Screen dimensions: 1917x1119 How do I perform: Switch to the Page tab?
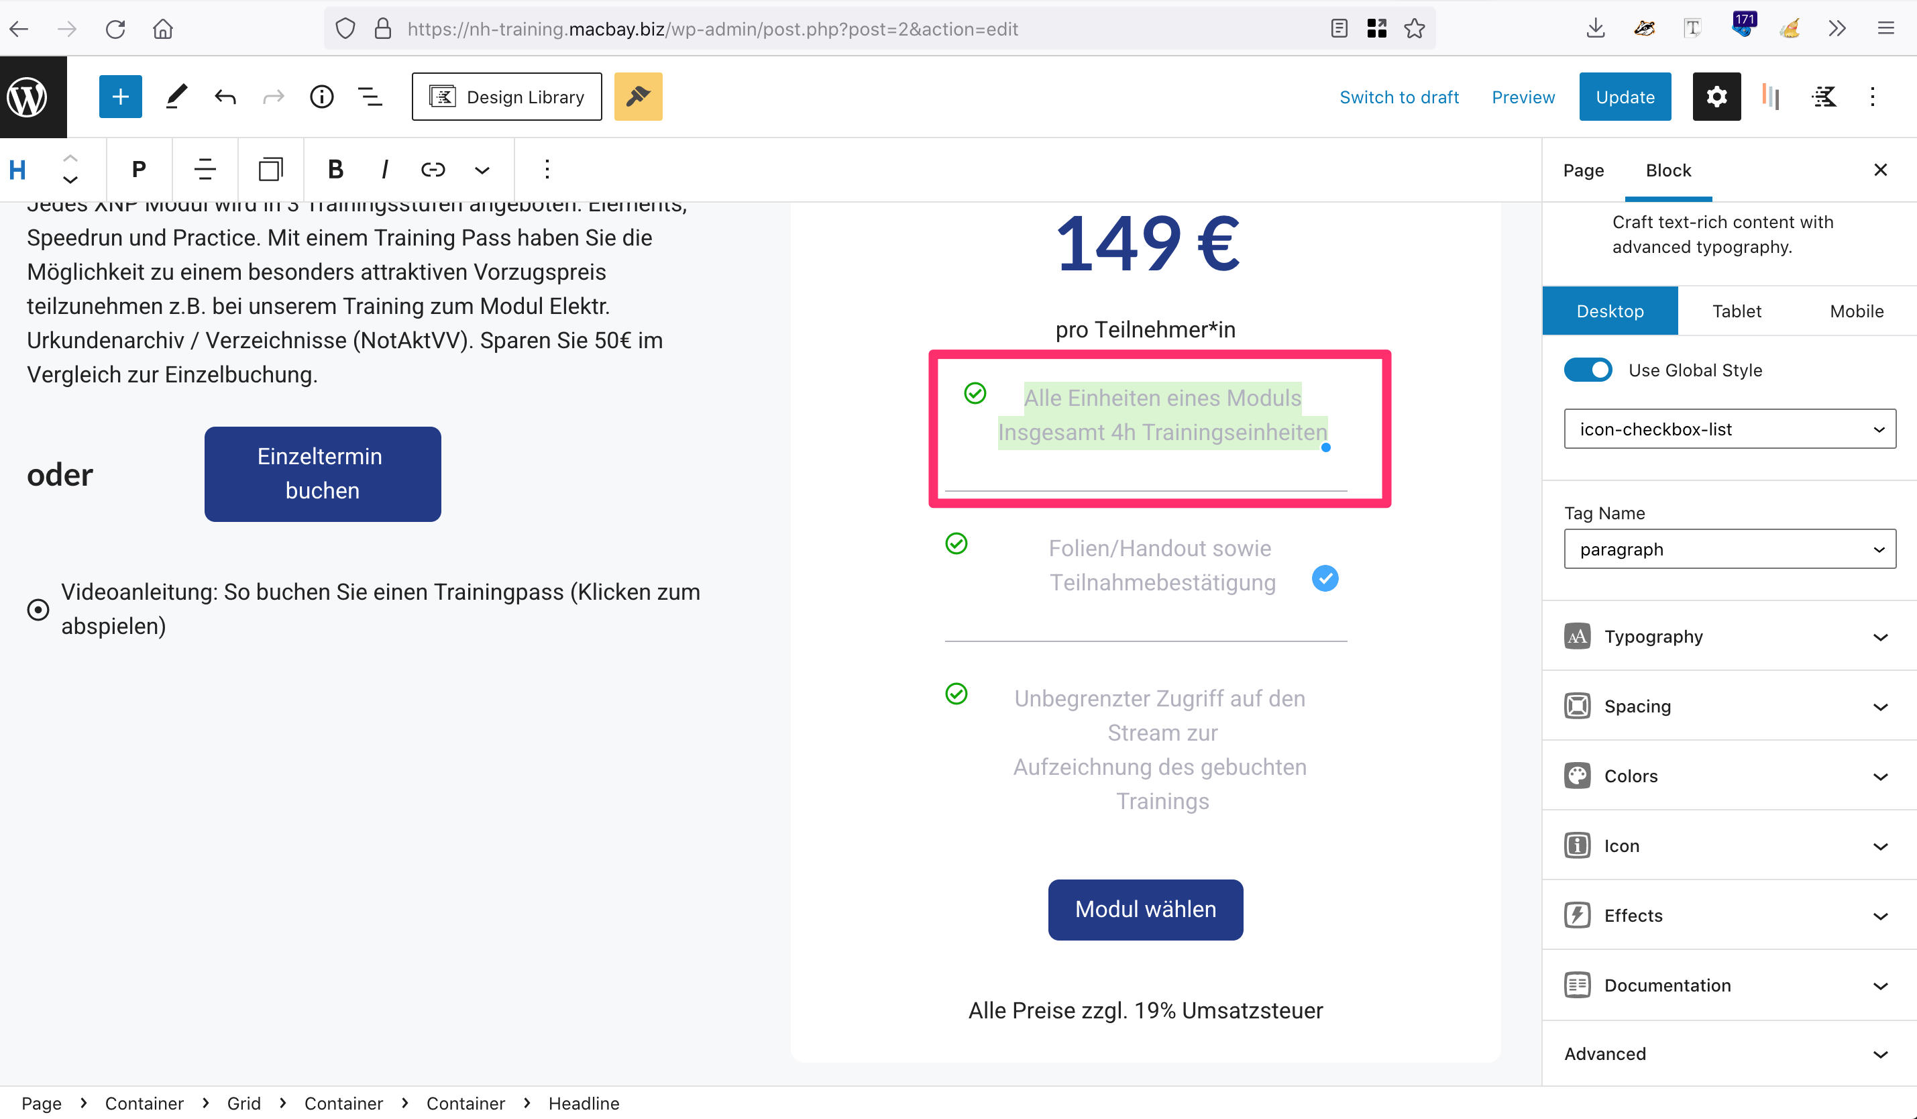point(1583,170)
